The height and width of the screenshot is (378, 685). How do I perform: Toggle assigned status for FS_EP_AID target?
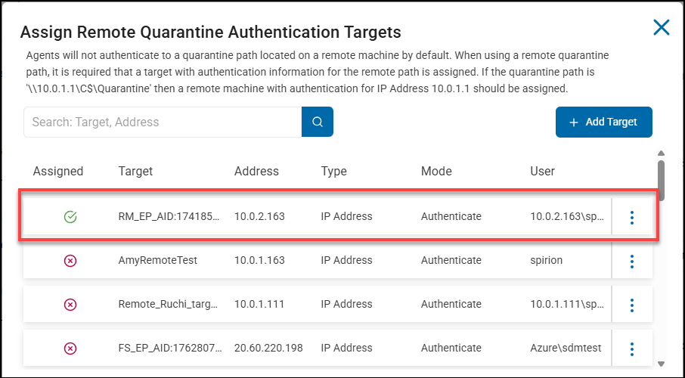point(70,349)
